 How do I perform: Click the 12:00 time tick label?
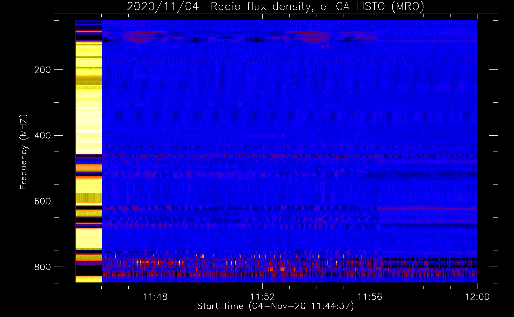point(477,297)
